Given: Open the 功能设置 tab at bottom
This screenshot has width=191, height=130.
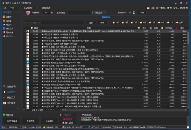Looking at the screenshot, I should click(8, 114).
